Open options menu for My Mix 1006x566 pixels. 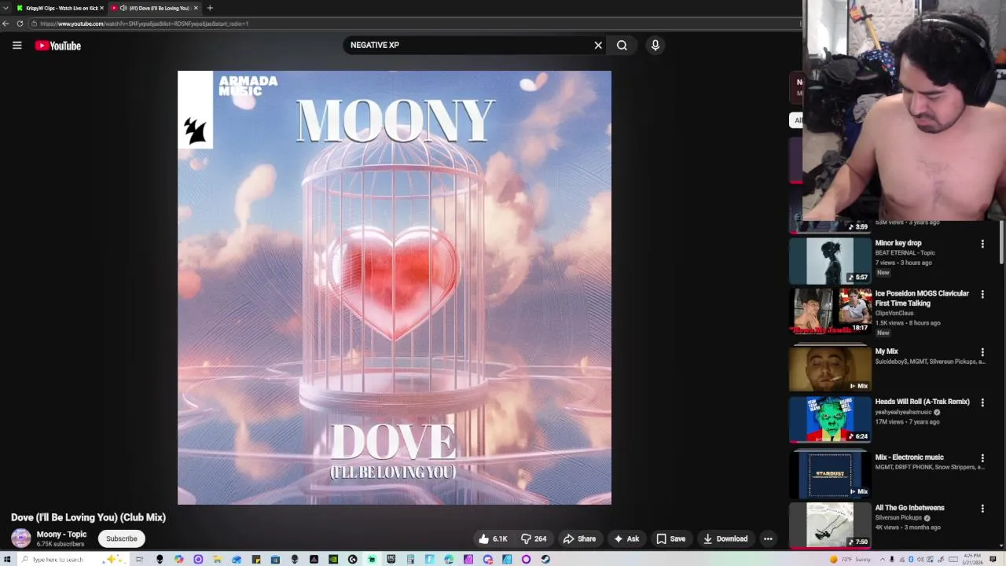tap(982, 352)
